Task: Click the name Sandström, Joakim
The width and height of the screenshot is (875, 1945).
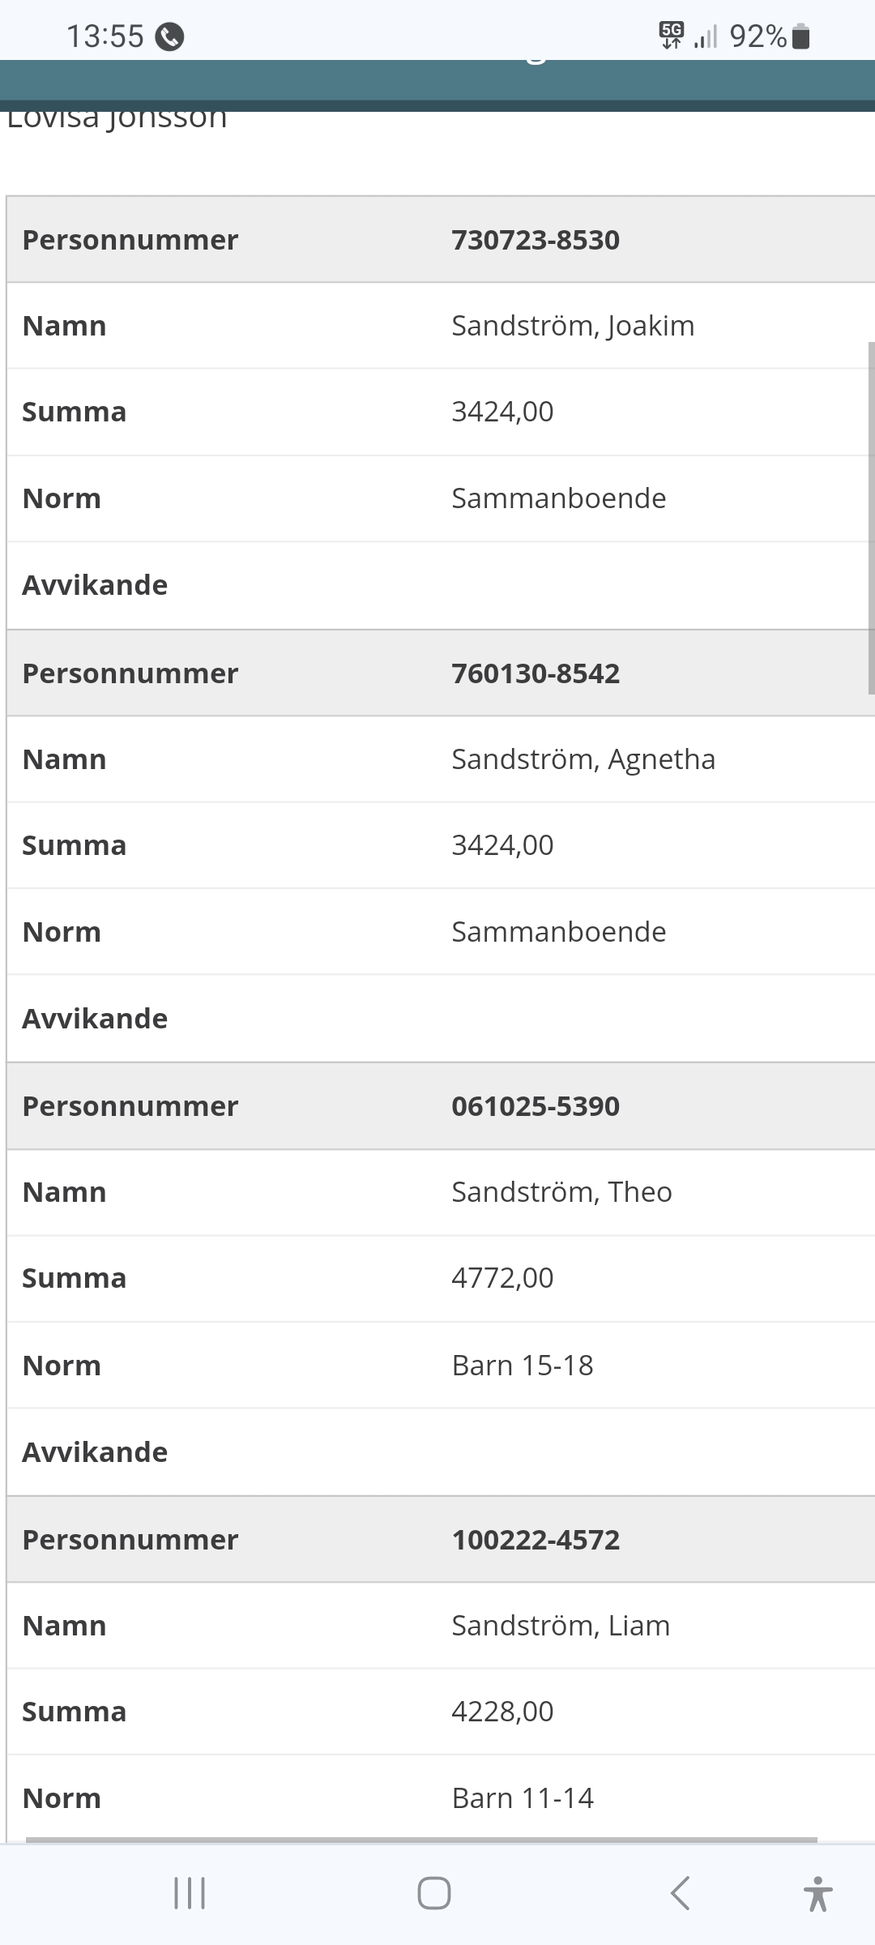Action: click(x=573, y=326)
